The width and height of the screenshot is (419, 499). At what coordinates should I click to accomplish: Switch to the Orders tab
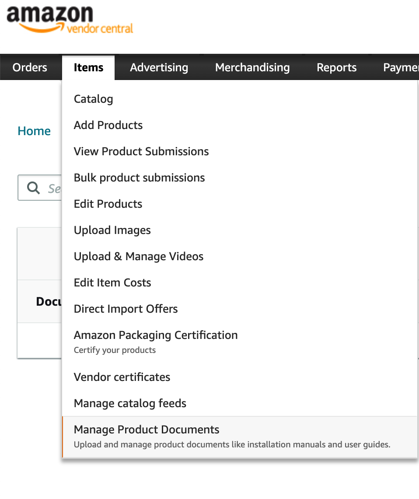click(29, 67)
